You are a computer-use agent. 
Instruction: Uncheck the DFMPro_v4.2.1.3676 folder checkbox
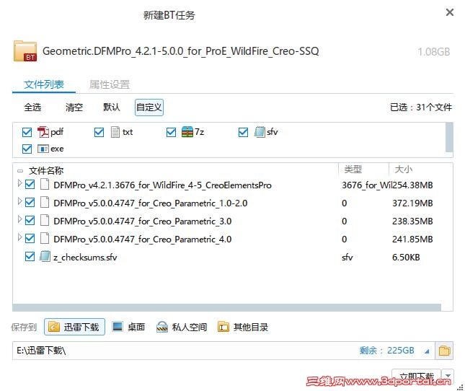(x=30, y=185)
